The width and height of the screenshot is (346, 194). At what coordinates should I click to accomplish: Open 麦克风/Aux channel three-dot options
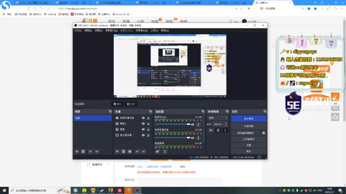coord(198,125)
